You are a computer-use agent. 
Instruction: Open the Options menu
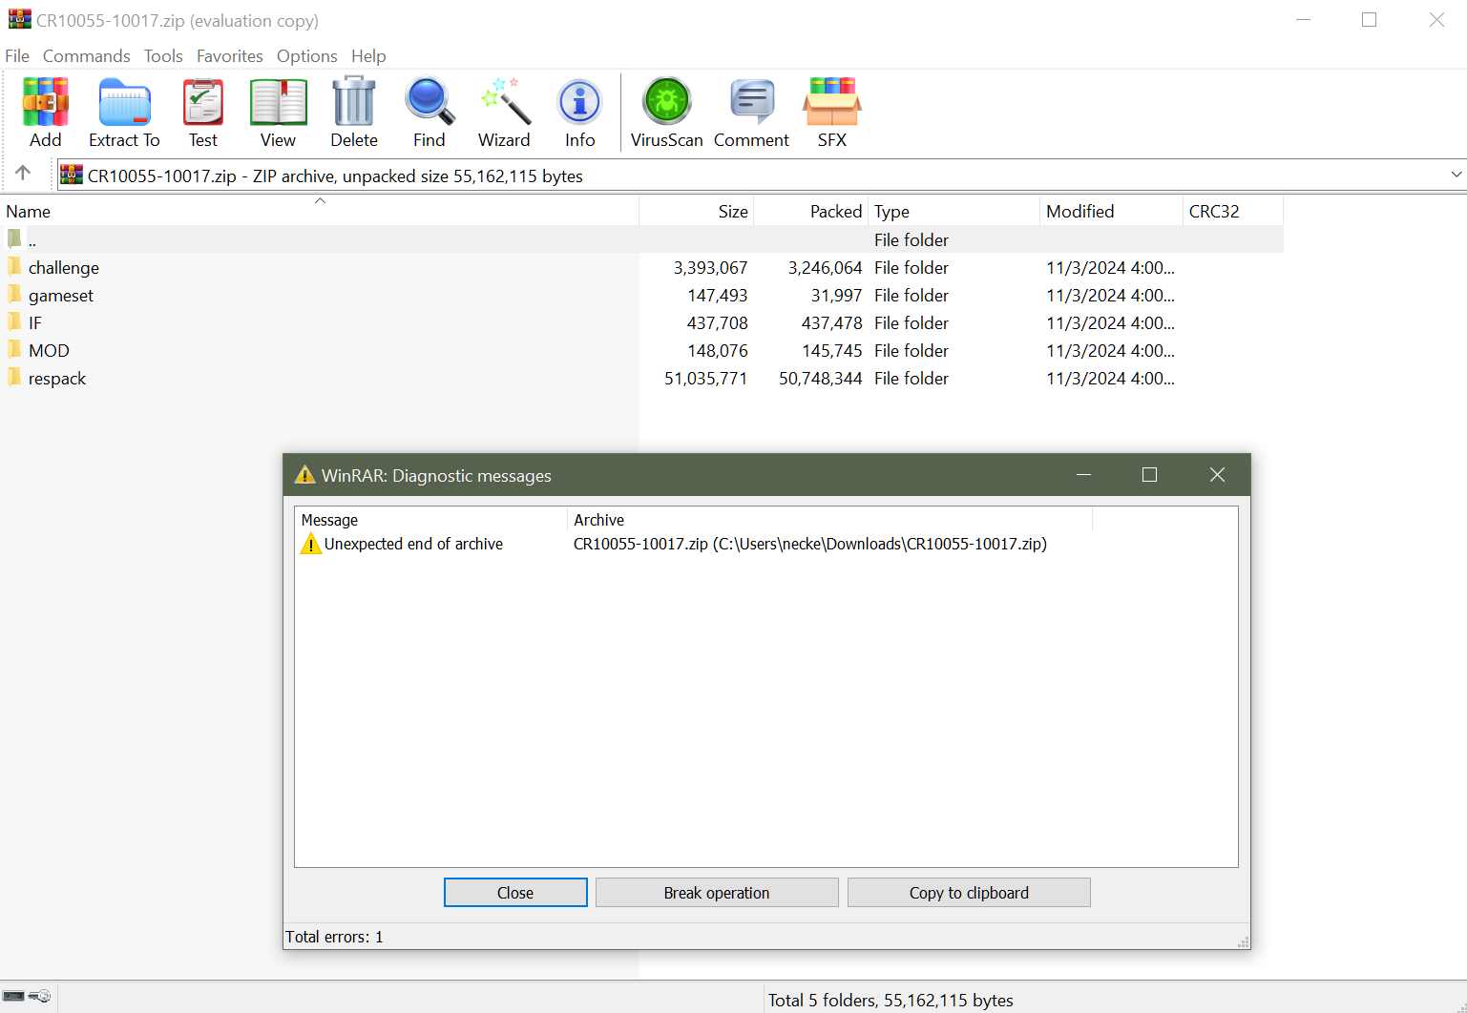[x=307, y=56]
